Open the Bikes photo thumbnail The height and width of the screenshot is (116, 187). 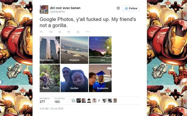tap(50, 78)
